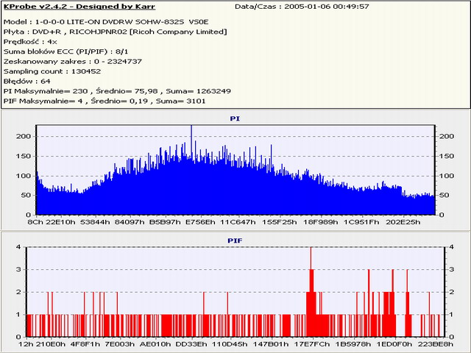Click the 11C647h label on PI x-axis
This screenshot has height=353, width=471.
pos(238,222)
